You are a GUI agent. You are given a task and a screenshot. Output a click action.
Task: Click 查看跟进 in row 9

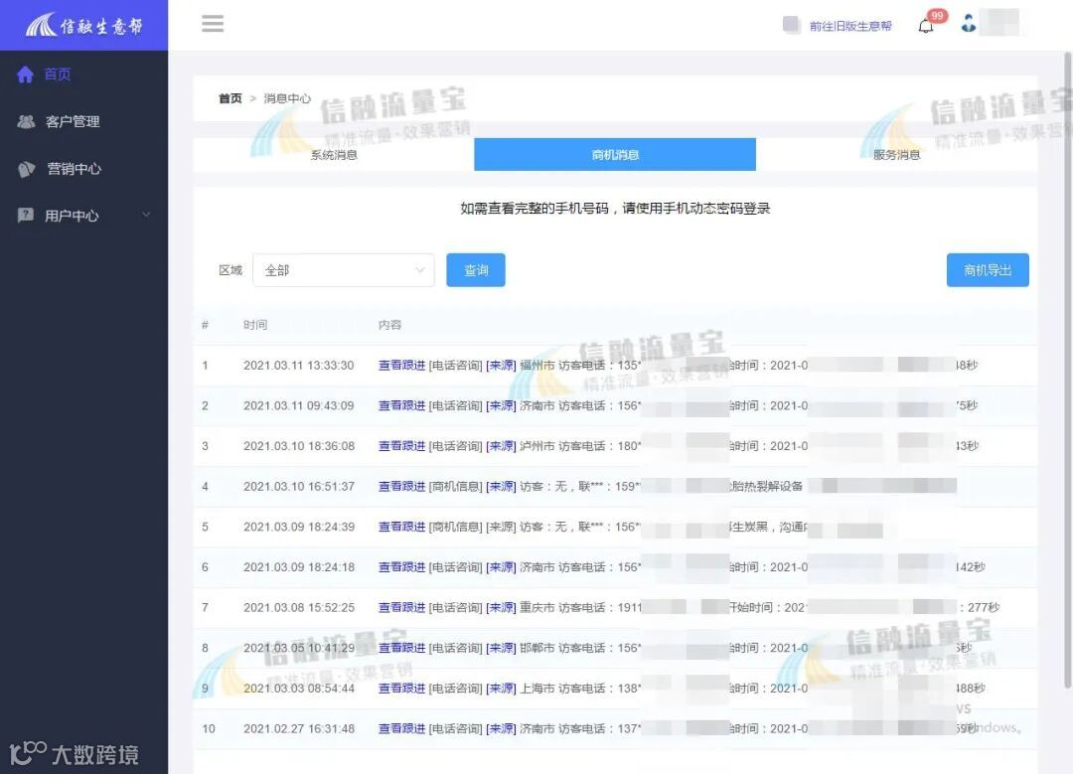pos(401,689)
